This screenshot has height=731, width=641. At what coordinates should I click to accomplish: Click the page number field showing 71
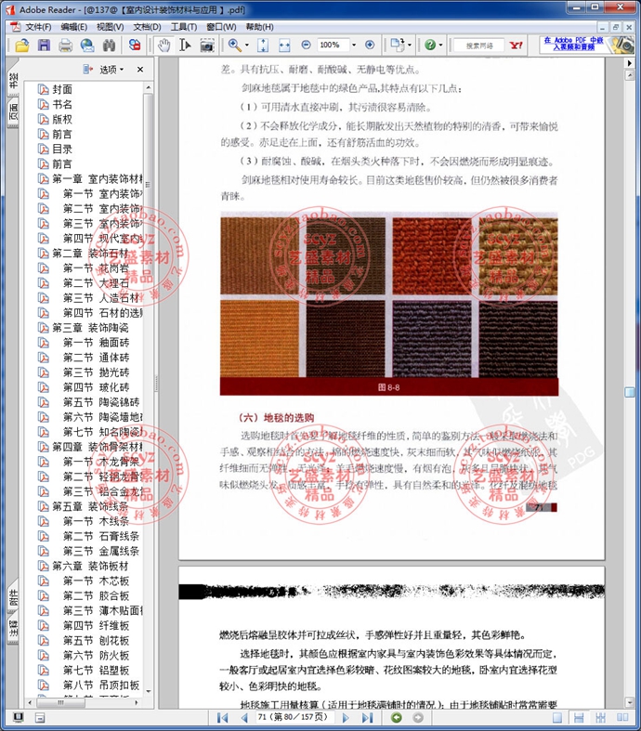tap(296, 717)
